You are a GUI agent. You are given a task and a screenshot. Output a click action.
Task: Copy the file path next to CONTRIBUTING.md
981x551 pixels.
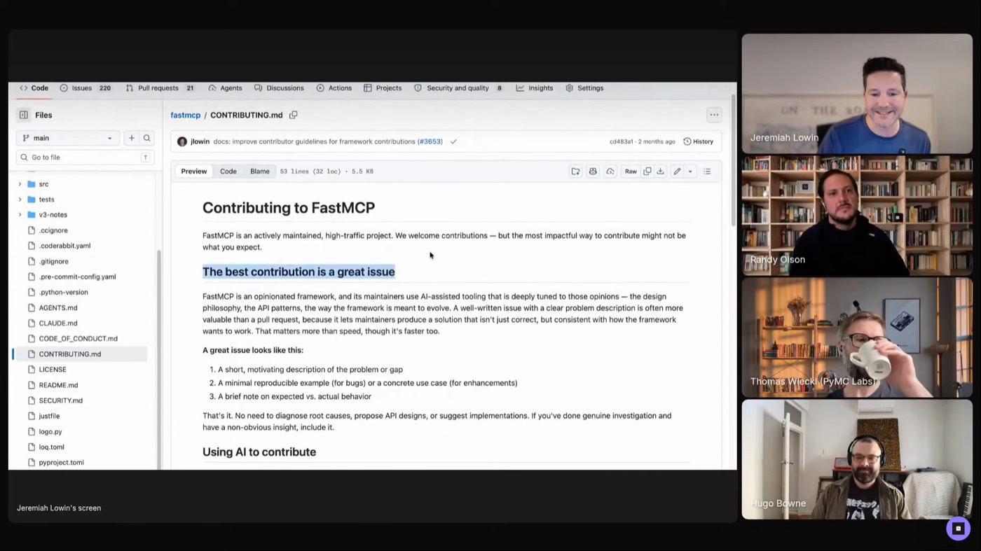click(294, 115)
